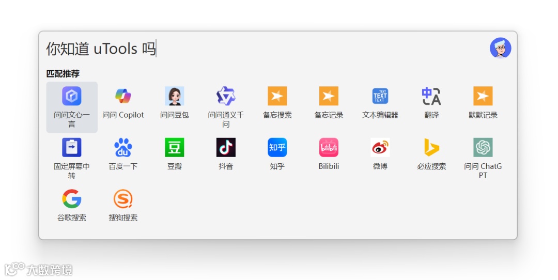Select the 抖音 icon
The height and width of the screenshot is (280, 558).
pyautogui.click(x=226, y=147)
